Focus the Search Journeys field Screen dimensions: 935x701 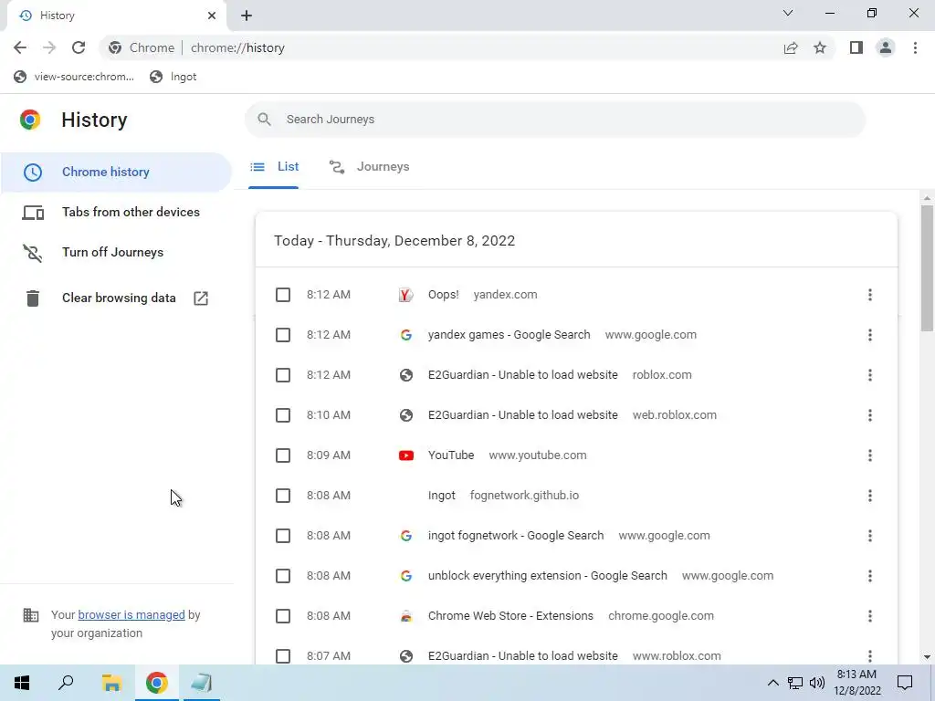coord(554,120)
